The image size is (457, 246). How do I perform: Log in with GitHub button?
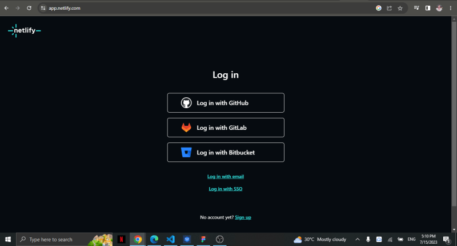tap(226, 103)
